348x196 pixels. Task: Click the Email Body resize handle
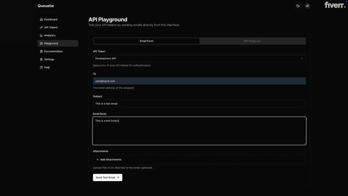pyautogui.click(x=305, y=143)
